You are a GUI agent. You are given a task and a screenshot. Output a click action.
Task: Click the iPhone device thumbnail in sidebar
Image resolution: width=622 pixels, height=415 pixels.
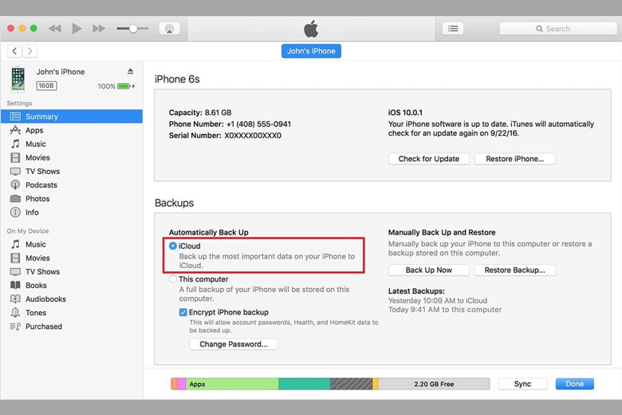pos(18,78)
